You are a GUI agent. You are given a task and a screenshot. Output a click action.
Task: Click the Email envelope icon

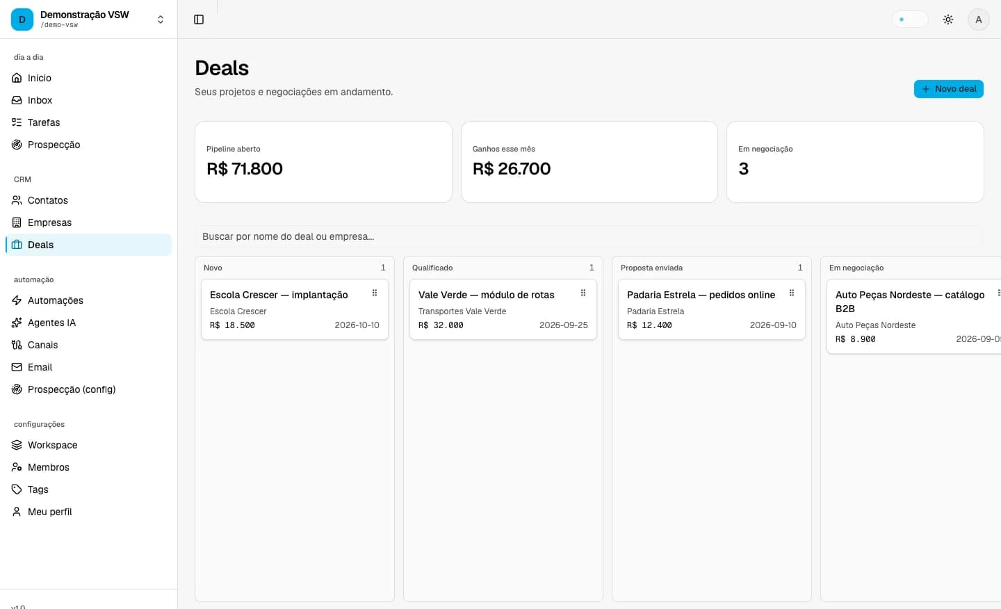tap(17, 367)
